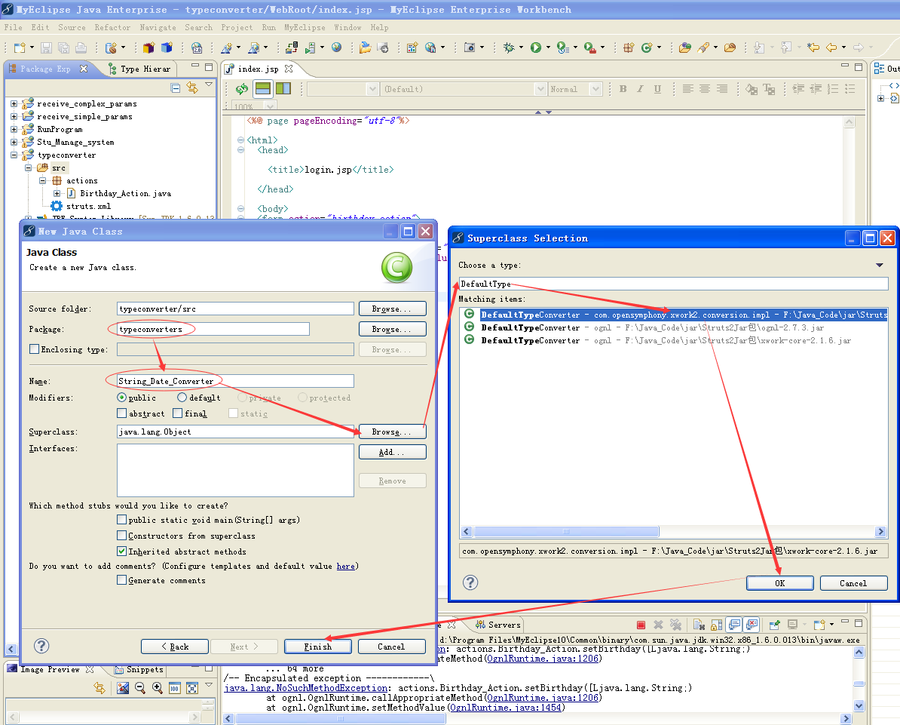Select vertical split view icon
900x725 pixels.
(x=283, y=88)
